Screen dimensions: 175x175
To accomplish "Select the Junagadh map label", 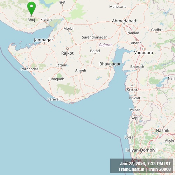I will tap(56, 79).
